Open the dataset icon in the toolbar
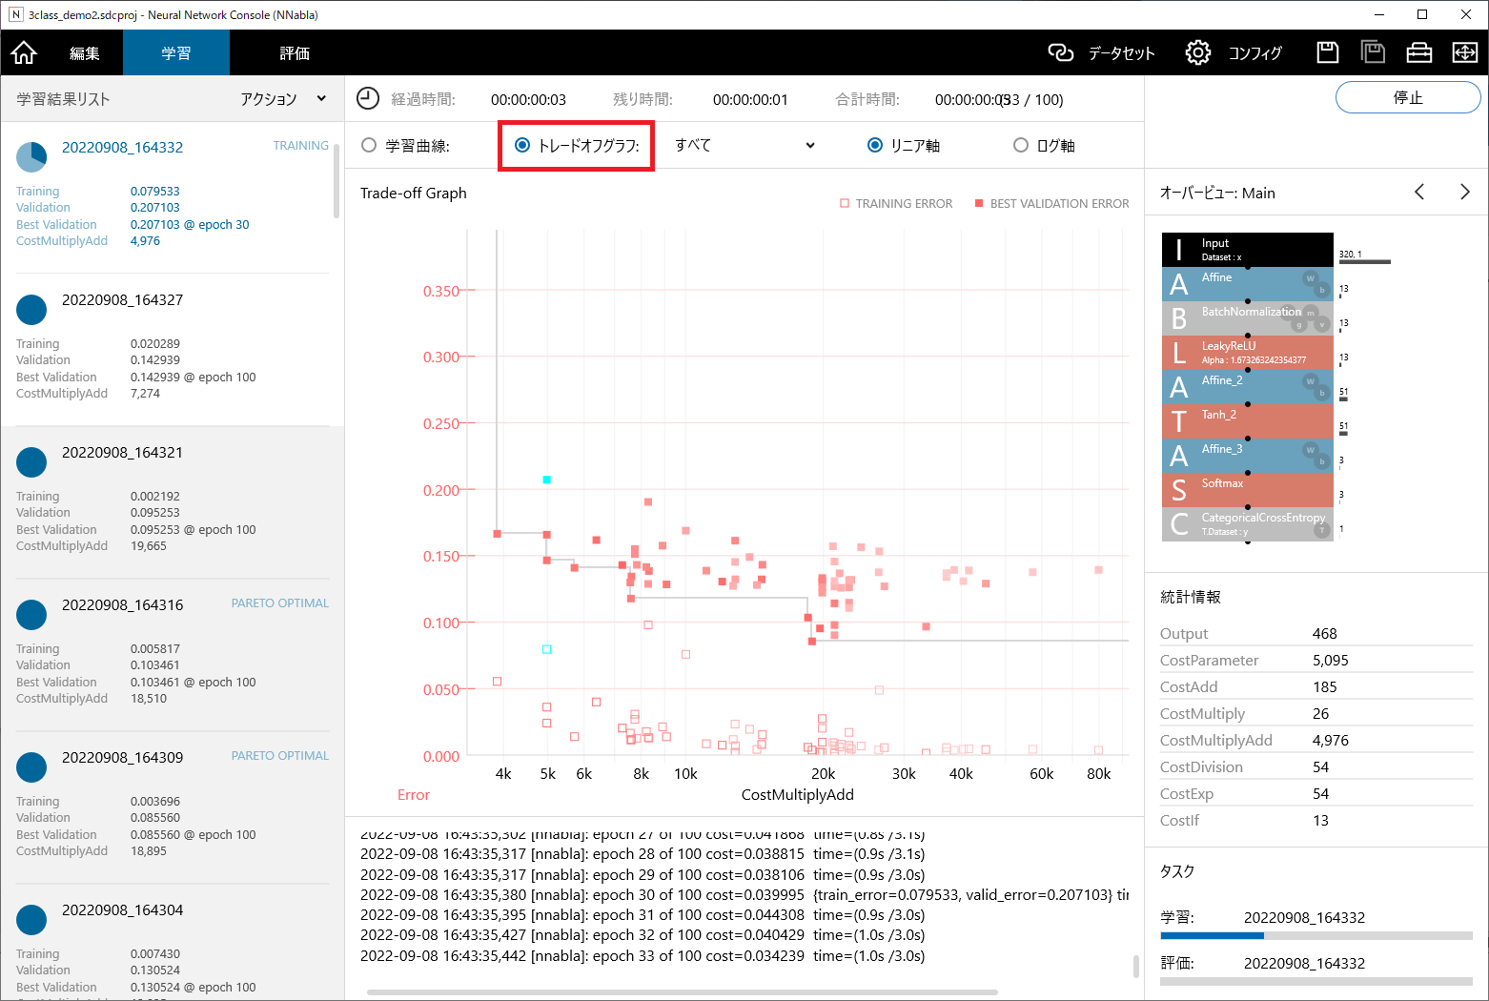Image resolution: width=1489 pixels, height=1001 pixels. 1061,52
